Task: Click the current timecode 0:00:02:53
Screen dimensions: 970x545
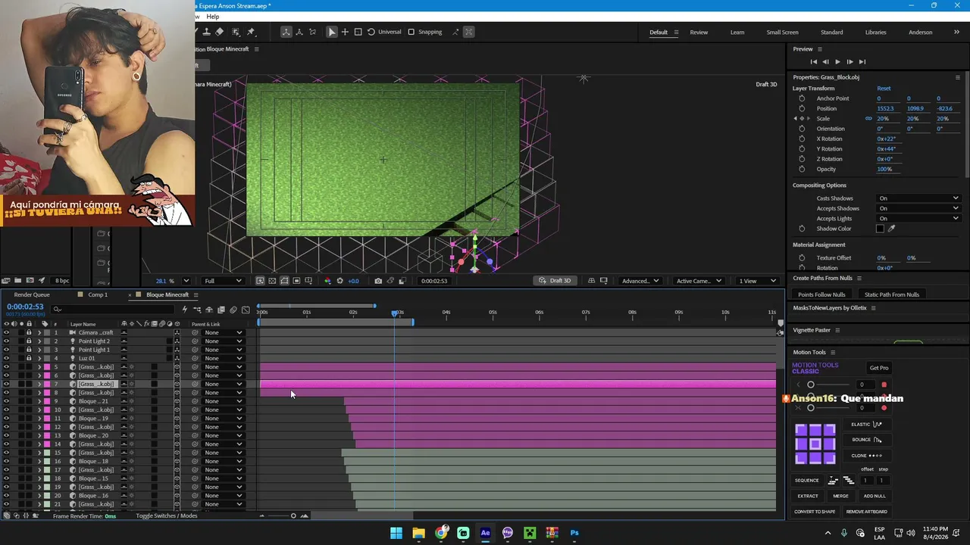Action: 25,307
